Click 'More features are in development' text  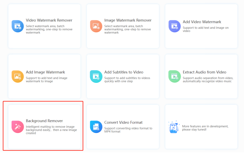(205, 128)
